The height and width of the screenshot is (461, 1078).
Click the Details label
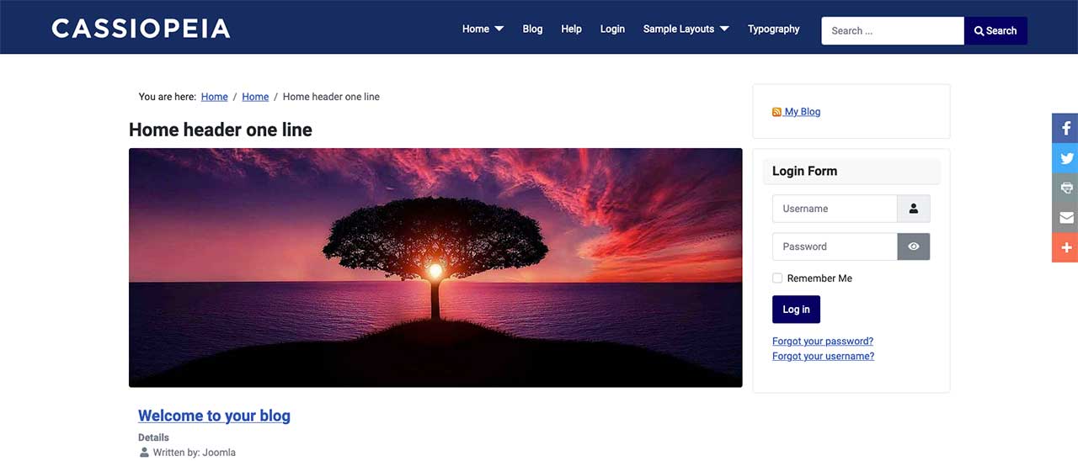[x=153, y=437]
